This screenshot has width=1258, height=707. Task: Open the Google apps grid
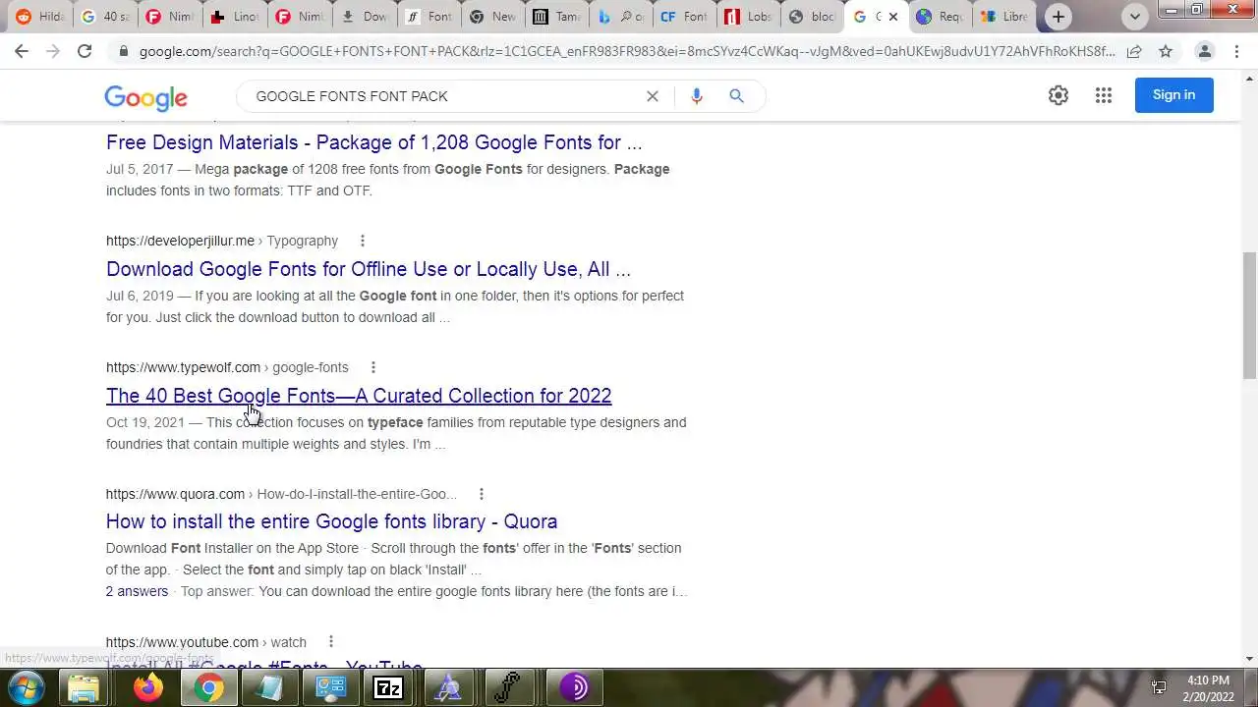[x=1104, y=95]
